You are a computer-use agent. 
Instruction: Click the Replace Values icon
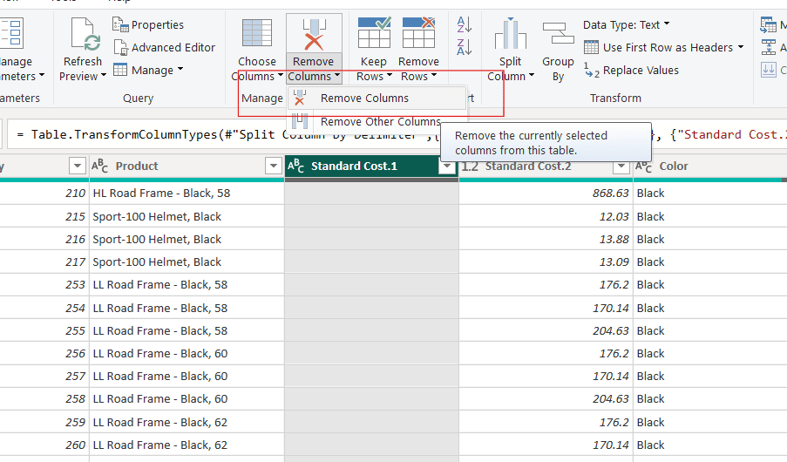591,70
